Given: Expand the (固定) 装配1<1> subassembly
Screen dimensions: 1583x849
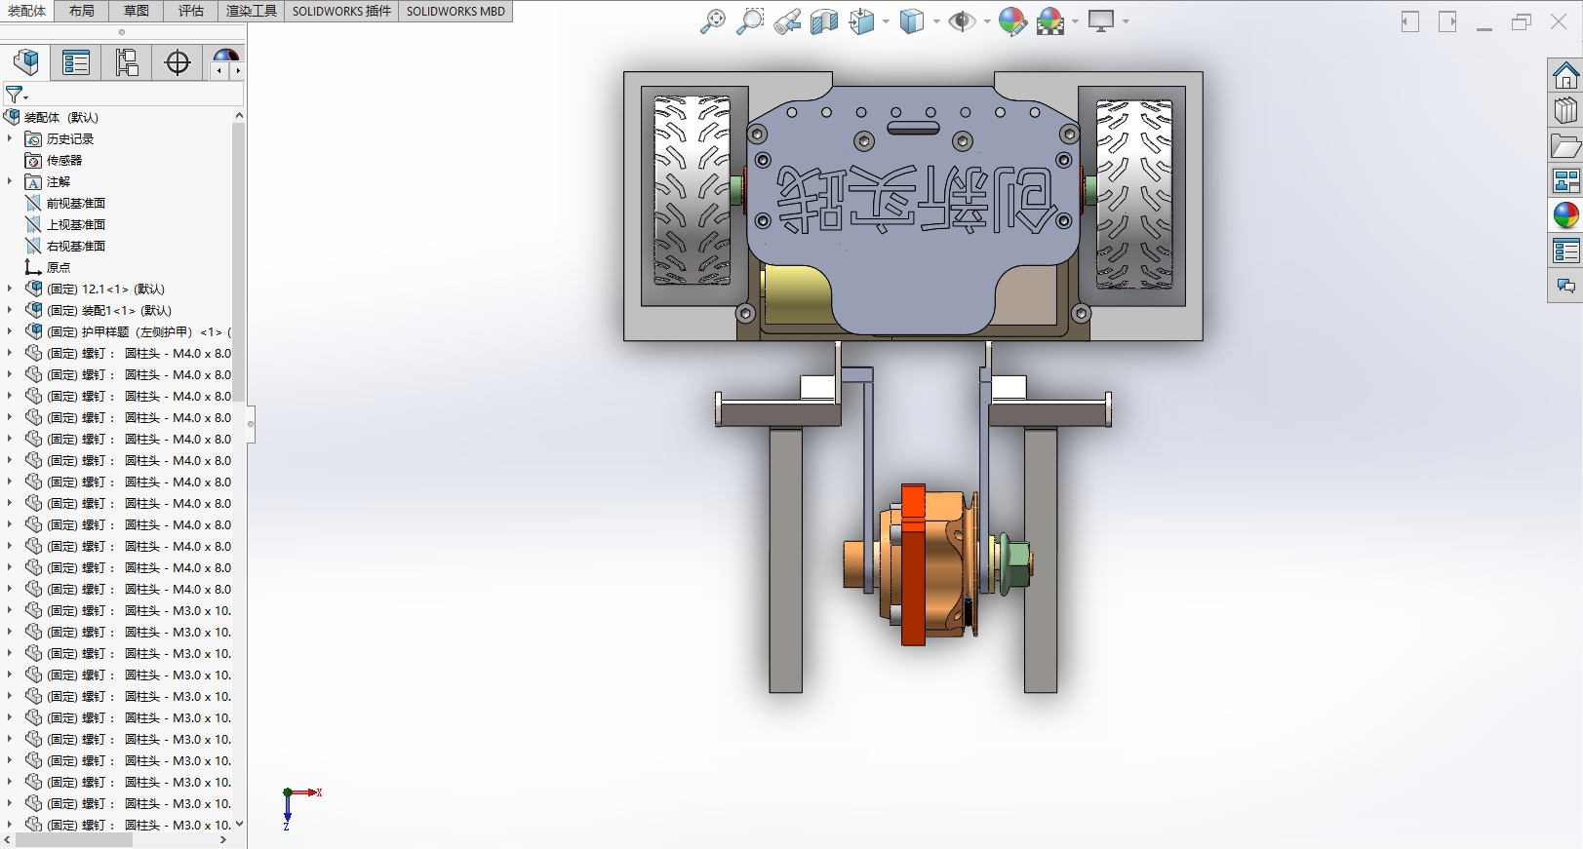Looking at the screenshot, I should point(10,310).
